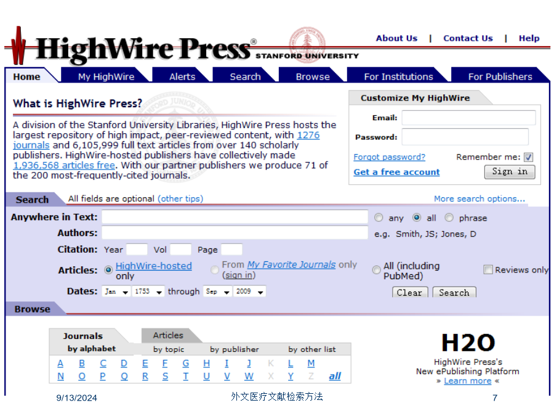Open the Home tab
The image size is (554, 416).
[x=27, y=77]
